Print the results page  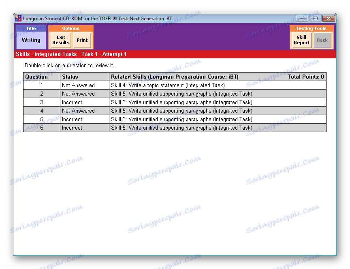coord(82,40)
